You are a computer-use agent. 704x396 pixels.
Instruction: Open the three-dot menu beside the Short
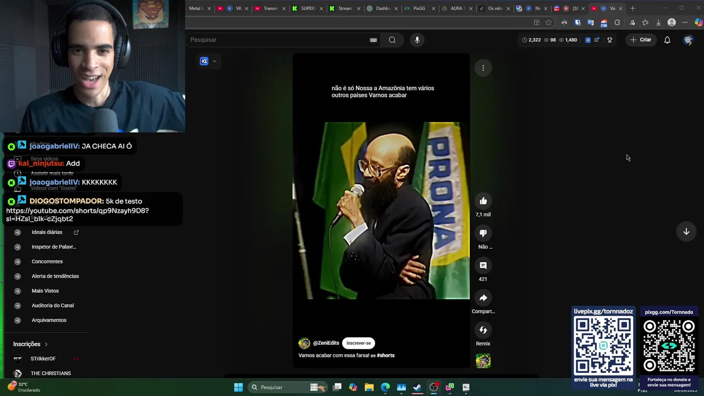click(483, 68)
